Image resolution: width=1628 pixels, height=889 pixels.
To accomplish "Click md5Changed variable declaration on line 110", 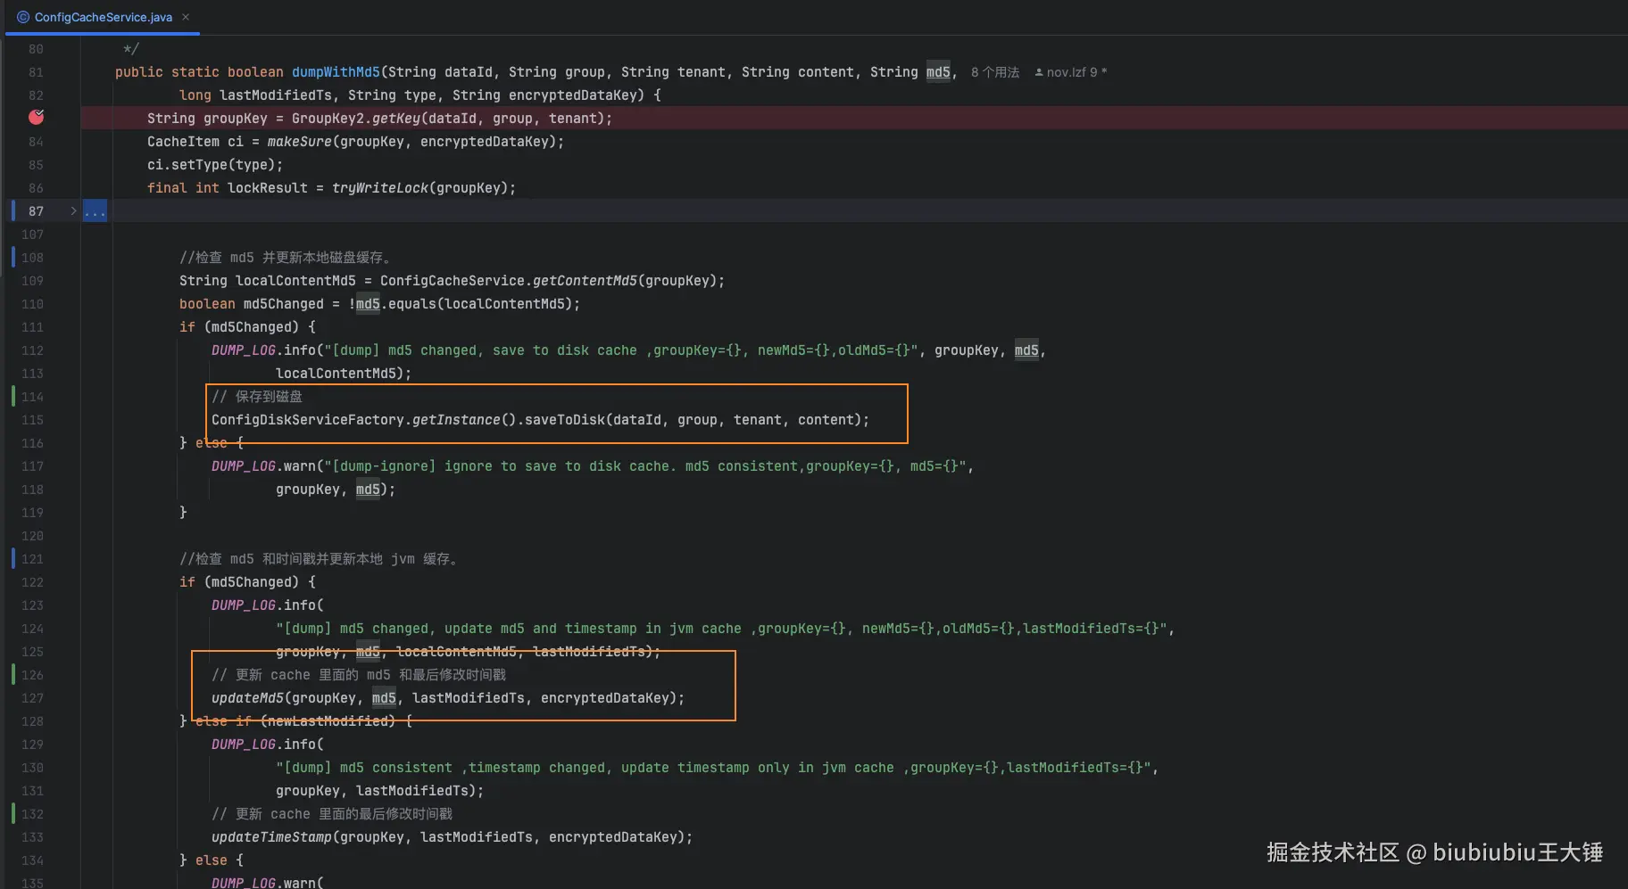I will click(284, 304).
